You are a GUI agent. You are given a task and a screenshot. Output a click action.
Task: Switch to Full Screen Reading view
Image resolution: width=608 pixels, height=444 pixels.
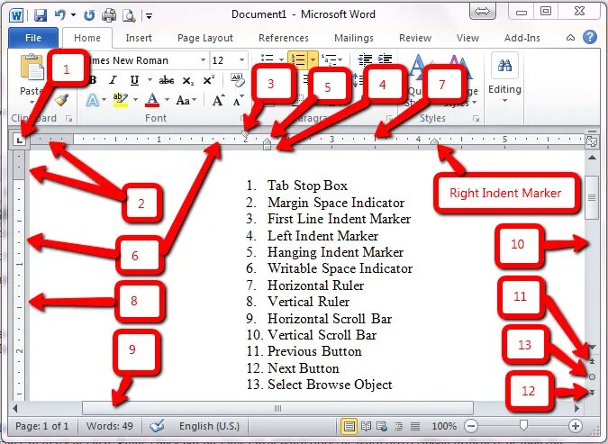[366, 427]
